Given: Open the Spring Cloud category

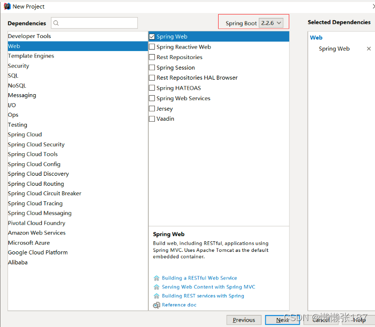Looking at the screenshot, I should tap(78, 135).
